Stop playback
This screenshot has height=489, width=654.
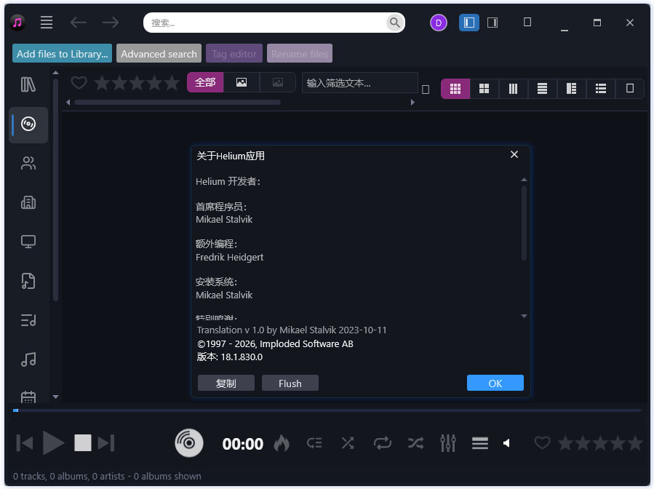tap(83, 443)
